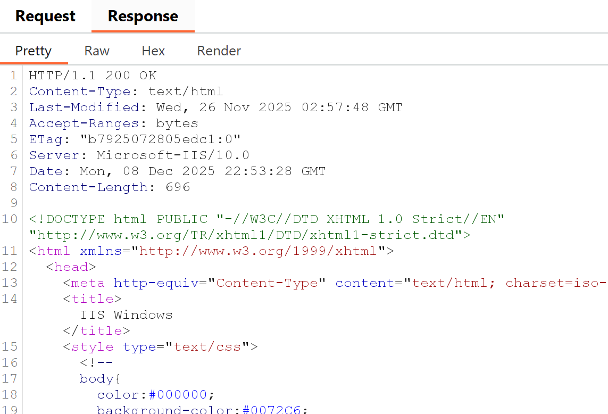Switch to the Render view

click(218, 51)
